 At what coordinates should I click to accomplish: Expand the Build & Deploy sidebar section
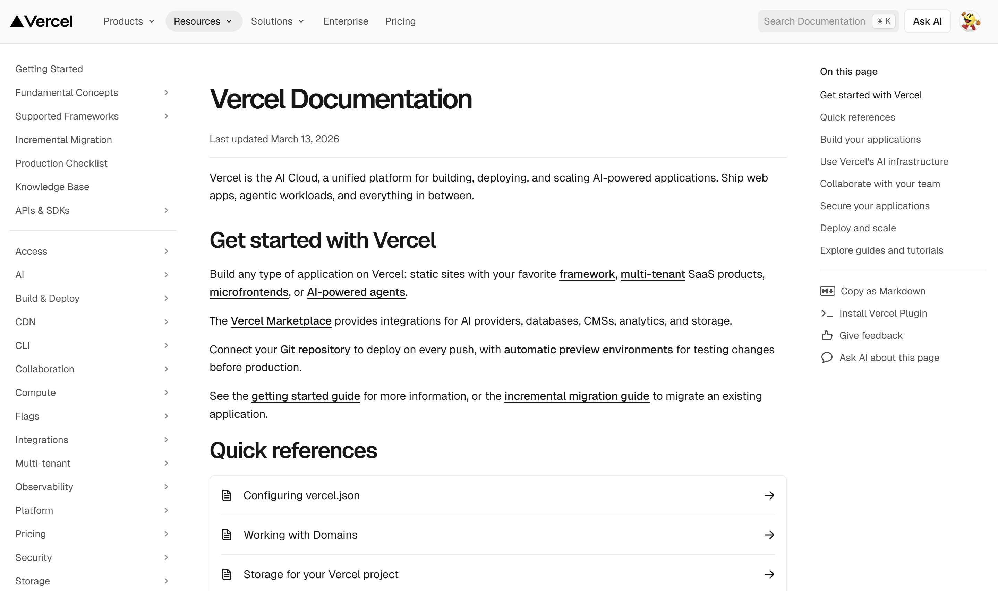pos(166,298)
